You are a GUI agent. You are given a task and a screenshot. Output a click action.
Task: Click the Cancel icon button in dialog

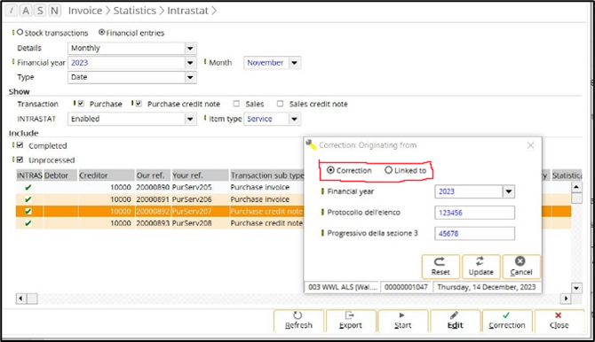[x=521, y=267]
